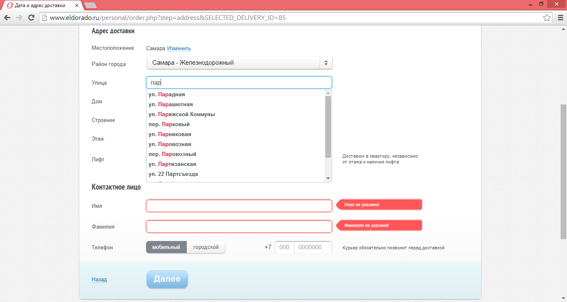Pick 'пер. Парковый' from the list
The width and height of the screenshot is (567, 302).
click(x=235, y=124)
